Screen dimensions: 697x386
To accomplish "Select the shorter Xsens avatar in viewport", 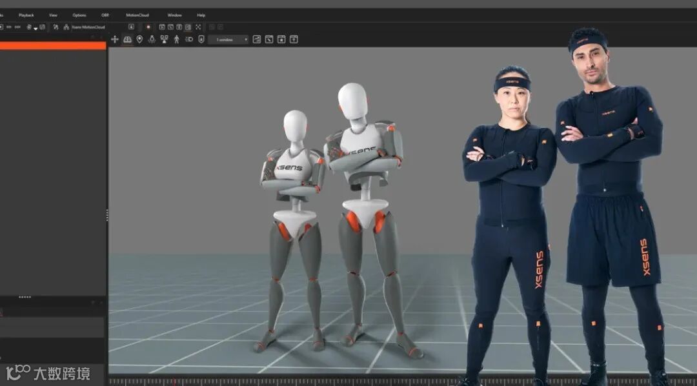I will pos(294,231).
